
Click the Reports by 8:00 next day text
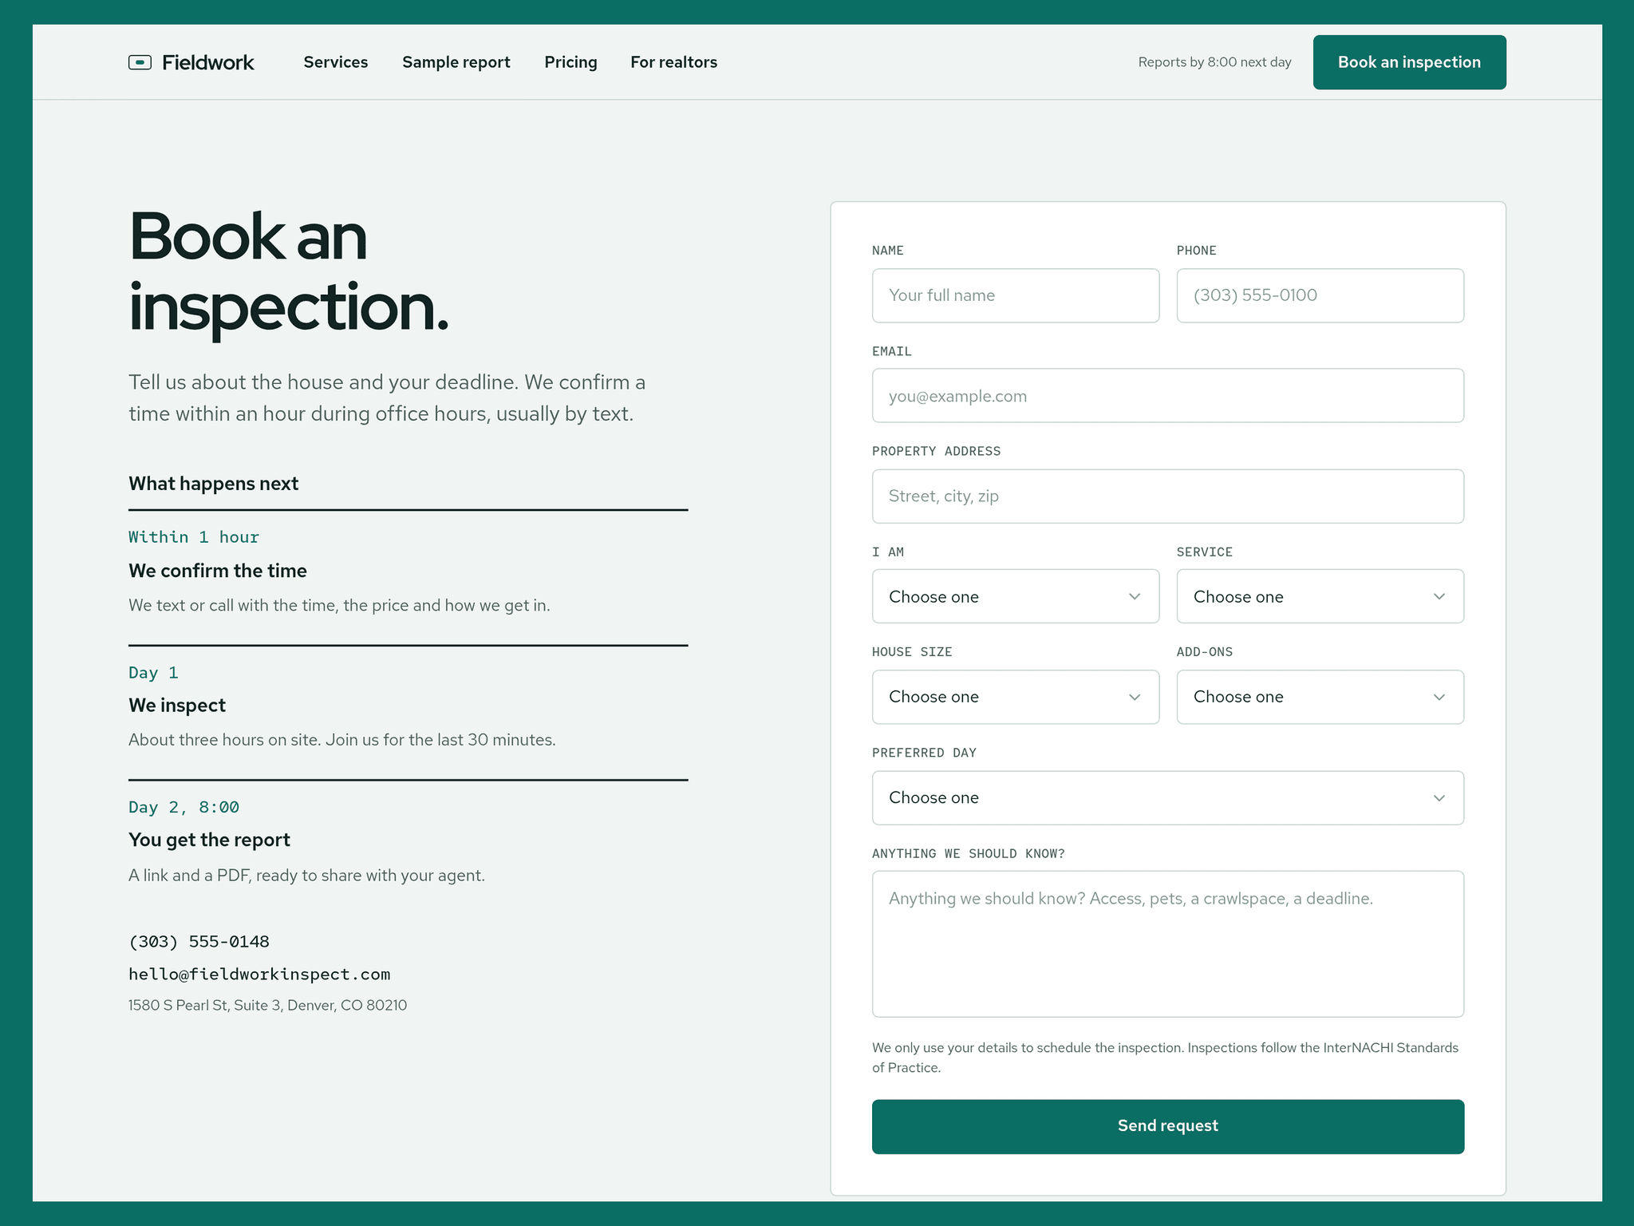tap(1214, 62)
